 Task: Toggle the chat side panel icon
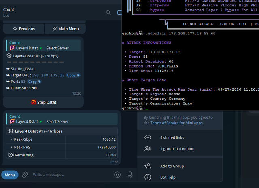119,13
